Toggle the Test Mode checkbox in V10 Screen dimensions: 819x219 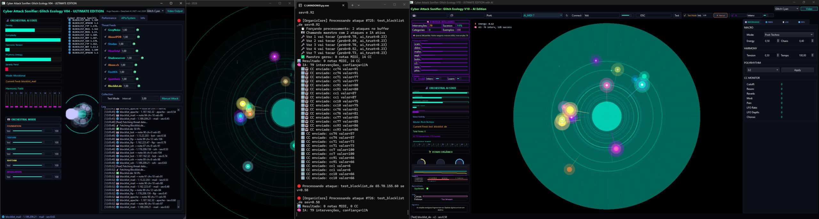coord(685,15)
